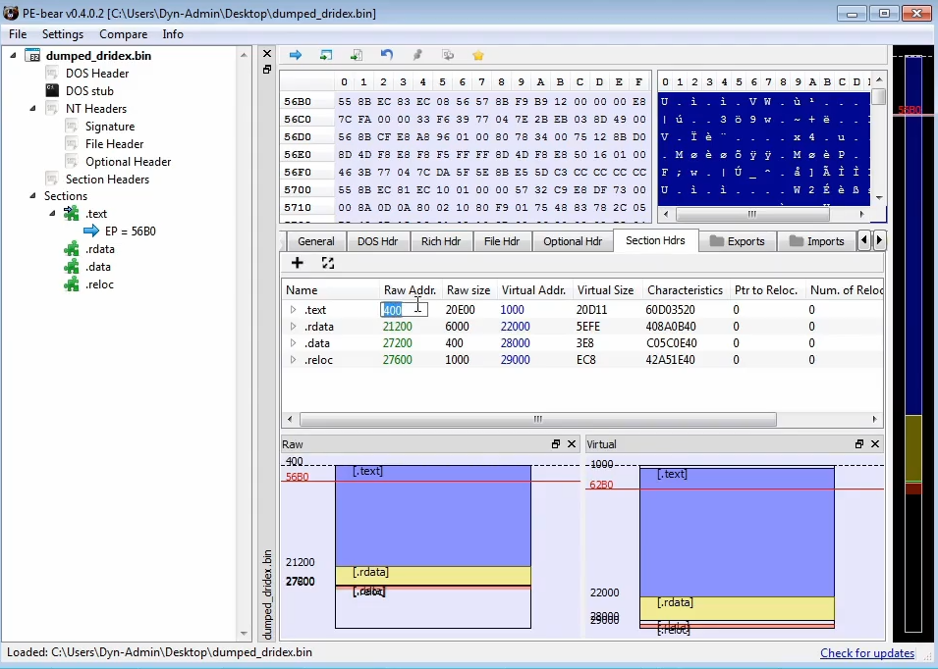Switch to the Optional Hdr tab
The image size is (938, 669).
tap(572, 241)
